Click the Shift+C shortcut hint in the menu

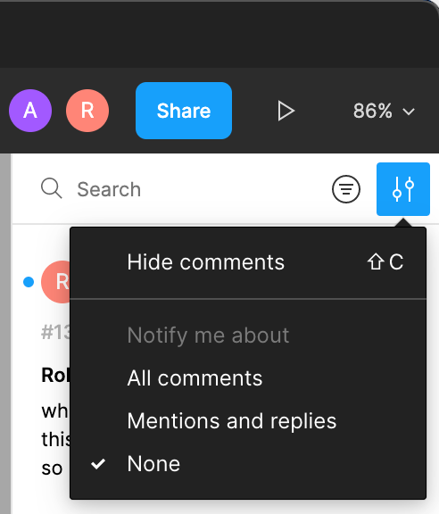click(x=385, y=262)
